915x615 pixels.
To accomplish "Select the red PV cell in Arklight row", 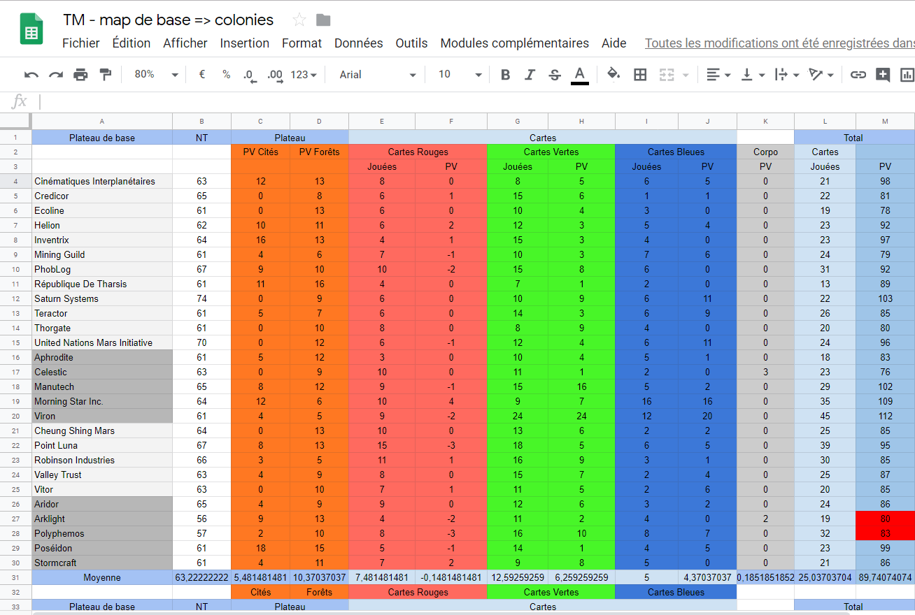I will [885, 519].
